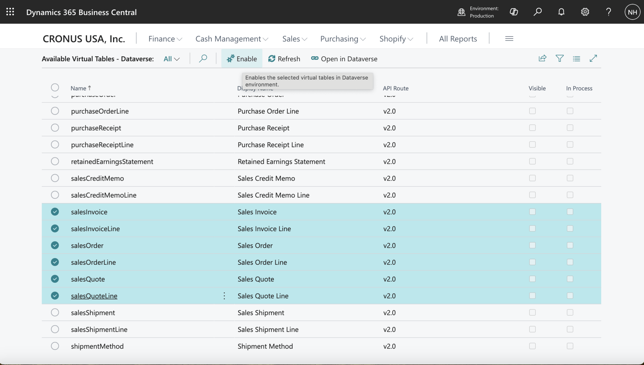
Task: Open the All views dropdown
Action: point(172,59)
